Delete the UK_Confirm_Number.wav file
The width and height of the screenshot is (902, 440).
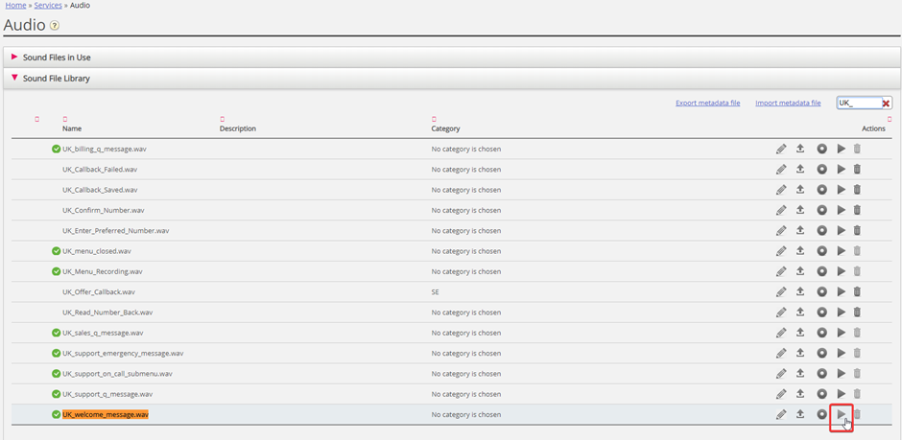coord(857,210)
